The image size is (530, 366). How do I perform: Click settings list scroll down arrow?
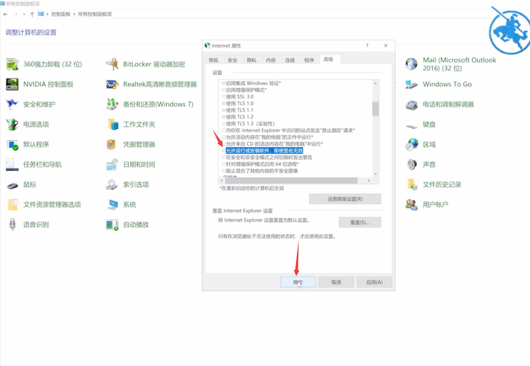[x=375, y=174]
